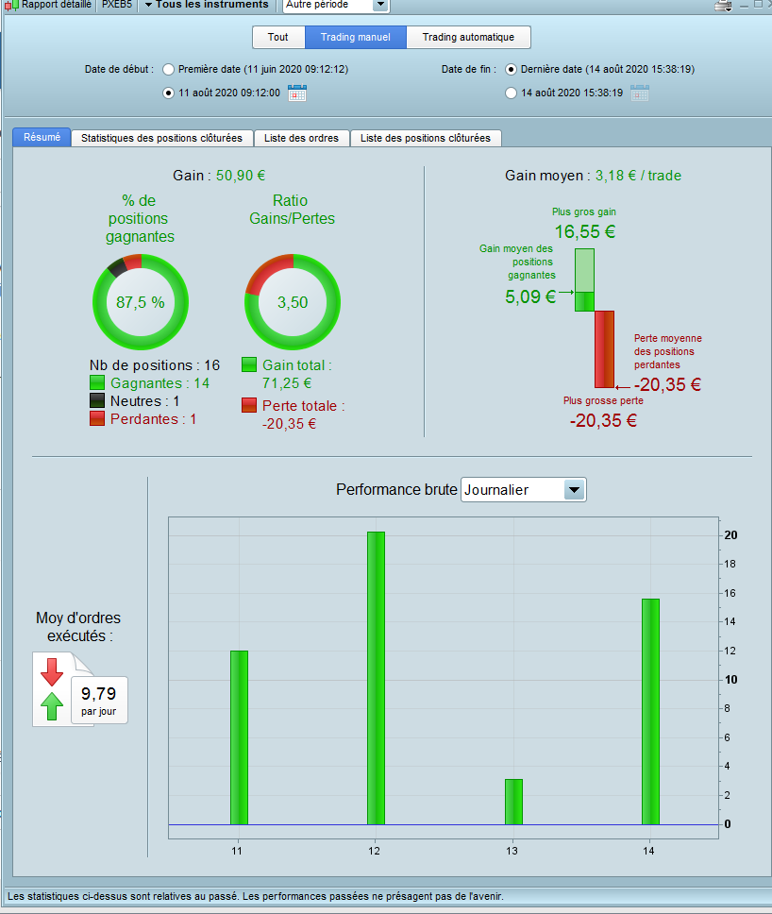Click the executed orders arrows document icon
The width and height of the screenshot is (772, 914).
[63, 689]
